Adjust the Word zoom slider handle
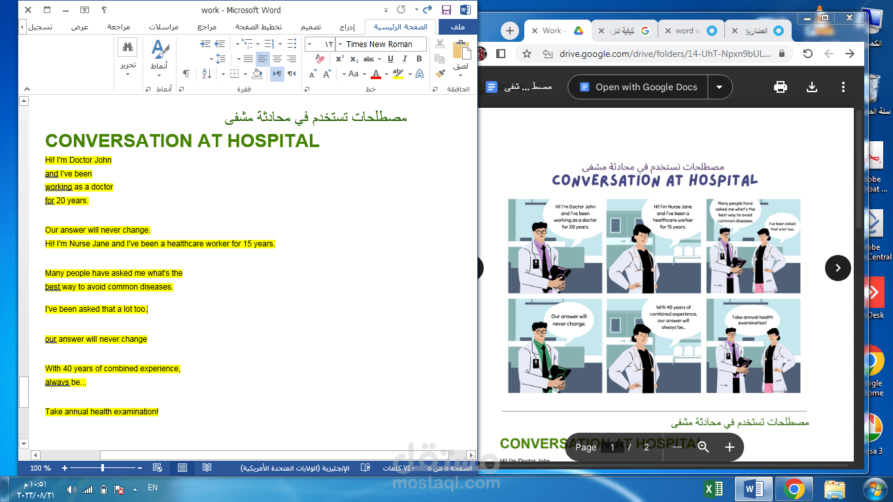The height and width of the screenshot is (502, 893). pyautogui.click(x=103, y=468)
